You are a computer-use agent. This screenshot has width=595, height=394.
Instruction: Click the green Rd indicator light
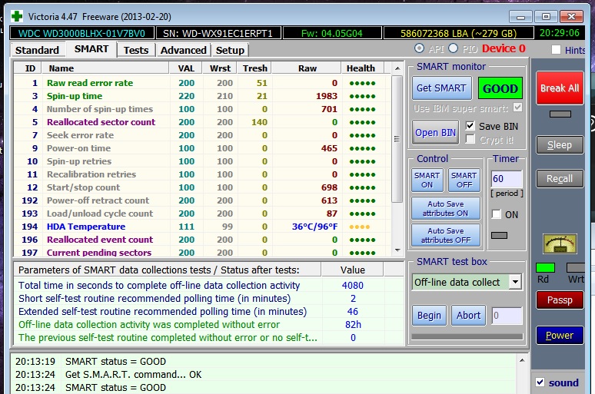pyautogui.click(x=545, y=267)
